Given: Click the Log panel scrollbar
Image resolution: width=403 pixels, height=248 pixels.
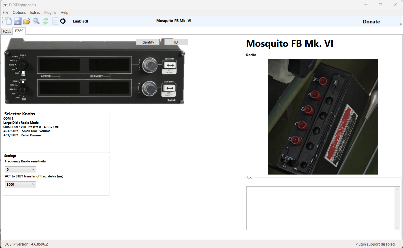Looking at the screenshot, I should point(397,208).
